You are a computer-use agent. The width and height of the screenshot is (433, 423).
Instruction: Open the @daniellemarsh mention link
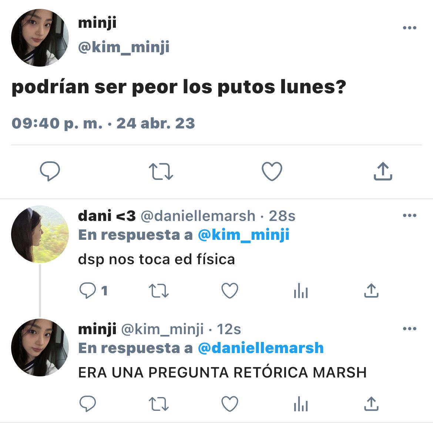(x=261, y=348)
